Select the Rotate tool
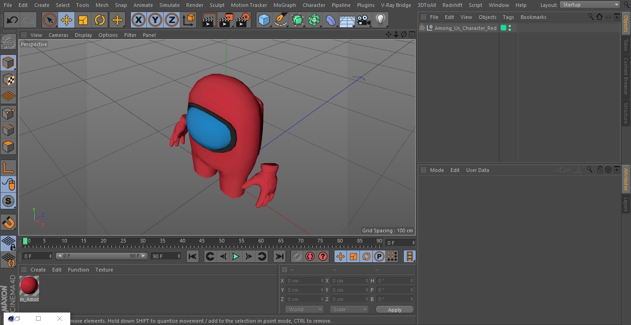Screen dimensions: 631x325 [100, 20]
